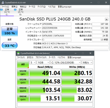Click the CrystalDiskInfo title bar icon
This screenshot has width=110, height=108.
(3, 2)
